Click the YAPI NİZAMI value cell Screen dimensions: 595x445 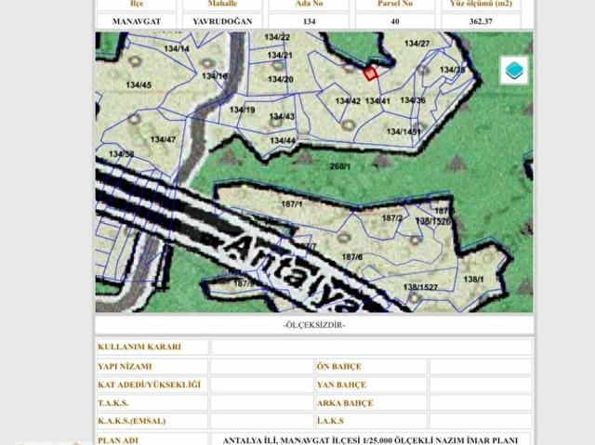261,367
